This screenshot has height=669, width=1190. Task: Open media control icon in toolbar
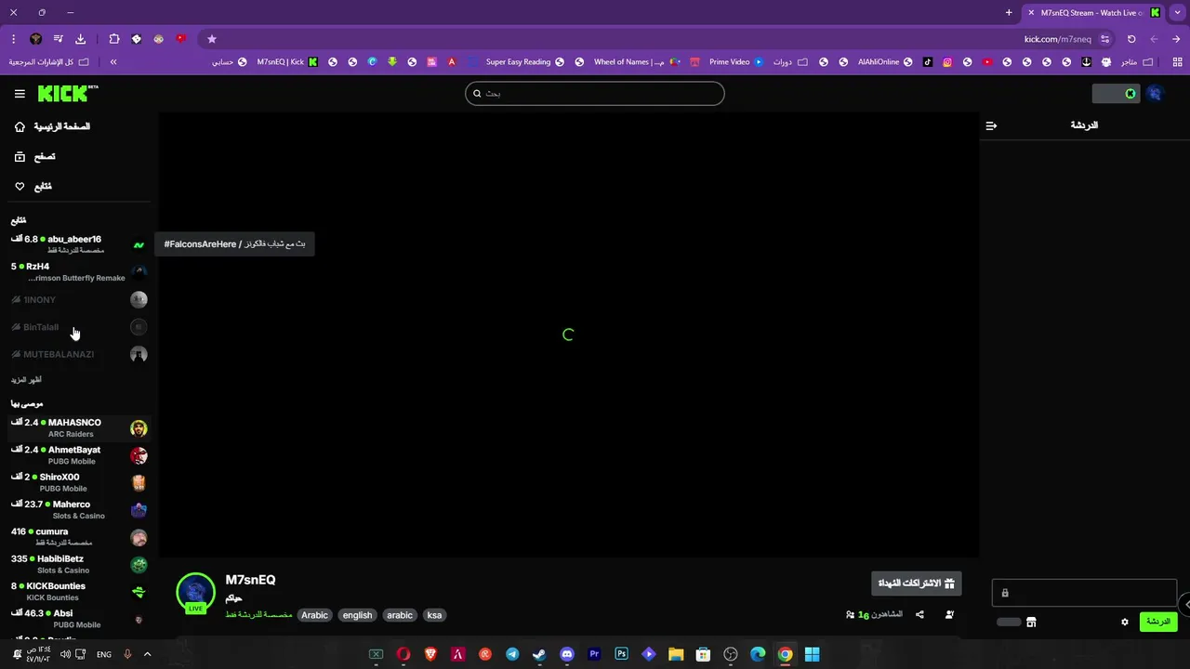pos(58,39)
